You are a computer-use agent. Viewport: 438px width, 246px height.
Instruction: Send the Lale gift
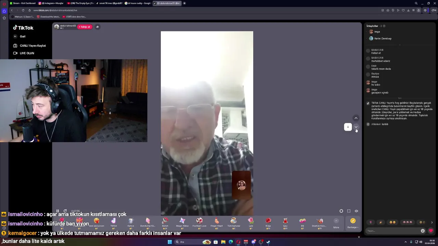(x=251, y=222)
